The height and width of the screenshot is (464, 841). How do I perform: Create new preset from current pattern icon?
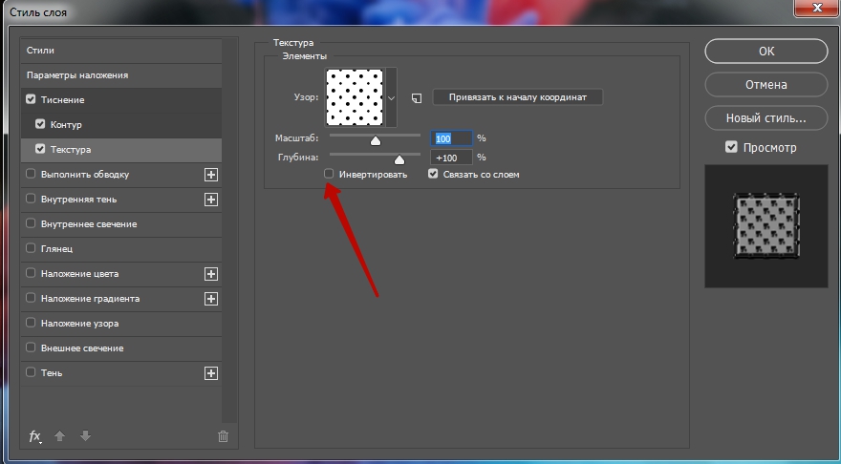coord(417,98)
